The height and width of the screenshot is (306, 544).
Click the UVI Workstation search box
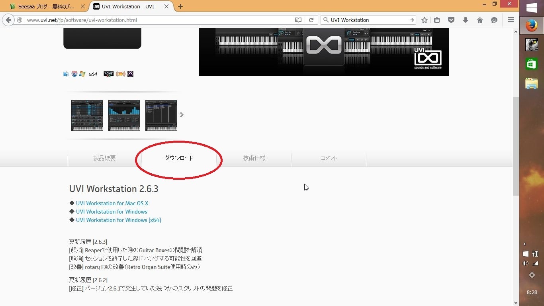(x=368, y=20)
